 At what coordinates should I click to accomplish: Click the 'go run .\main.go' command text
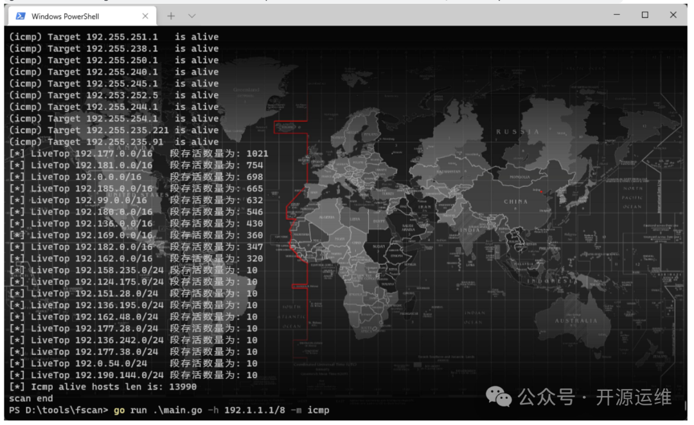tap(158, 410)
